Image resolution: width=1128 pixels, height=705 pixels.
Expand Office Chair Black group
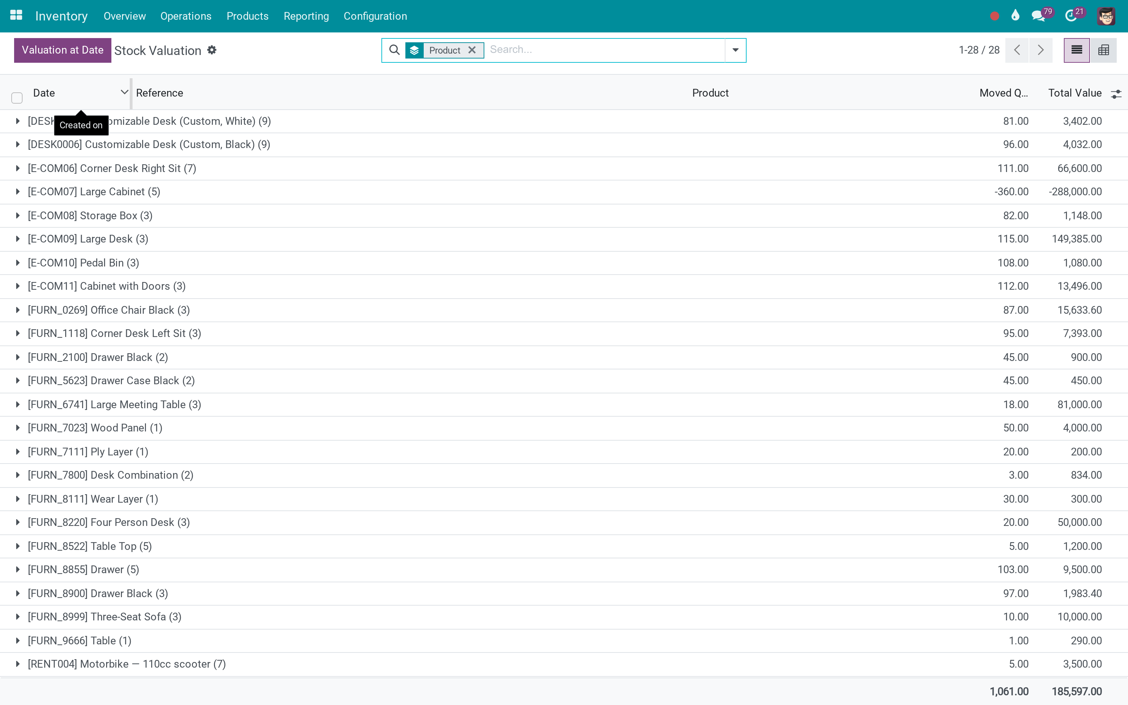18,310
